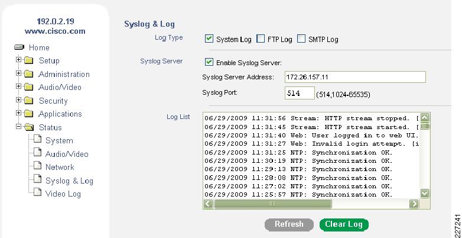
Task: Click the Syslog Server Address field
Action: tap(355, 77)
